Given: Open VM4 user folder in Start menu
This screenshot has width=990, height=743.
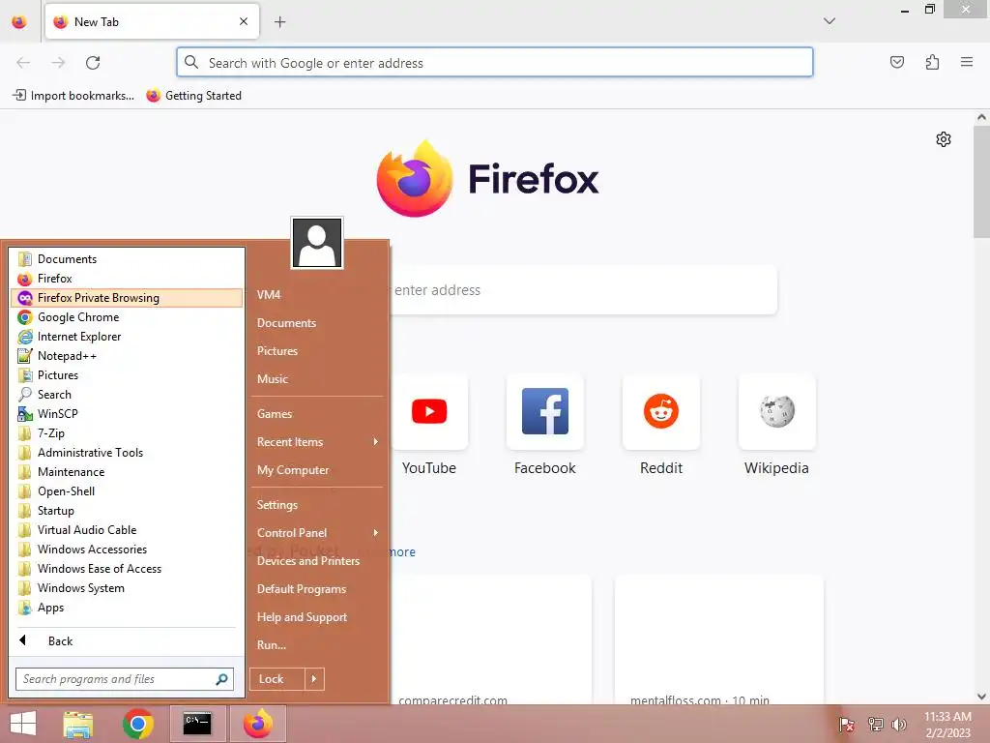Looking at the screenshot, I should pos(317,295).
